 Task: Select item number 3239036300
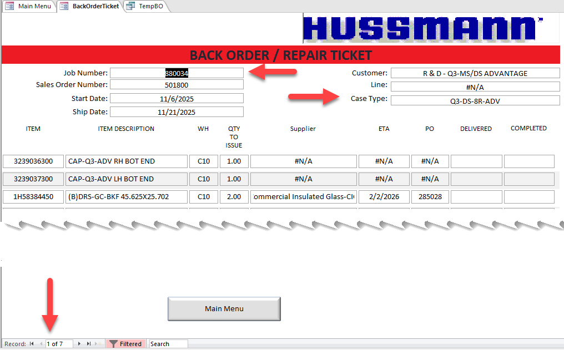[33, 161]
